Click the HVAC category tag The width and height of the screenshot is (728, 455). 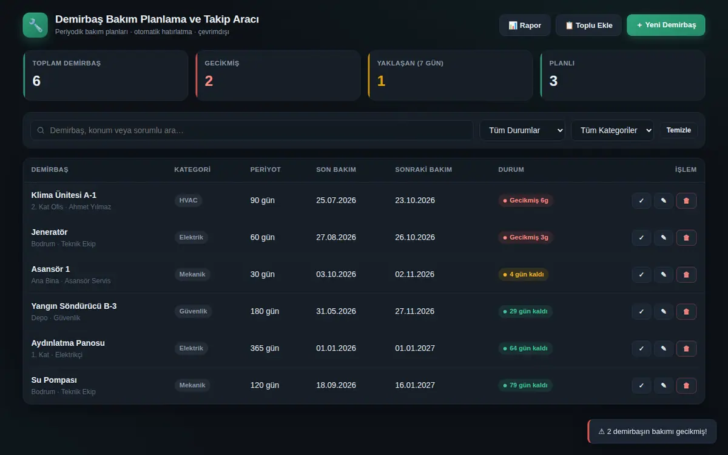click(x=189, y=201)
